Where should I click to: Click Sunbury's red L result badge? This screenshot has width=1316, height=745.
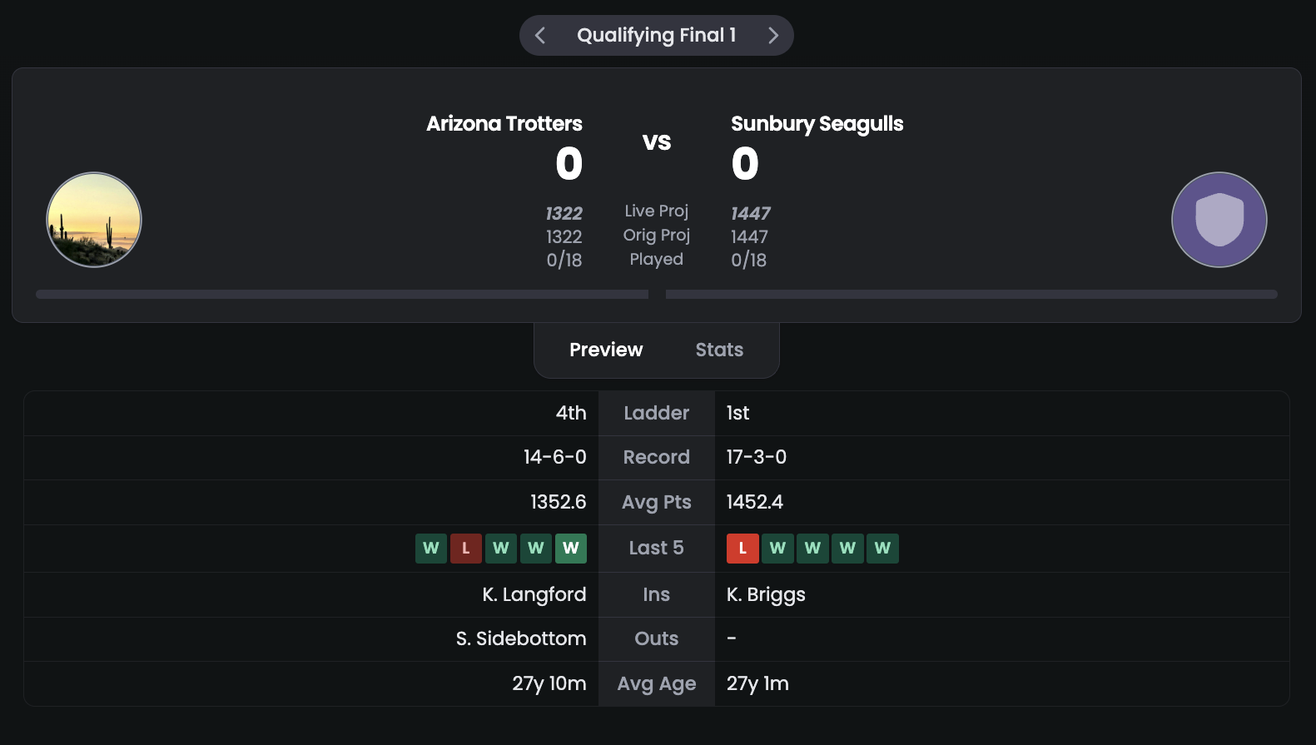point(742,549)
